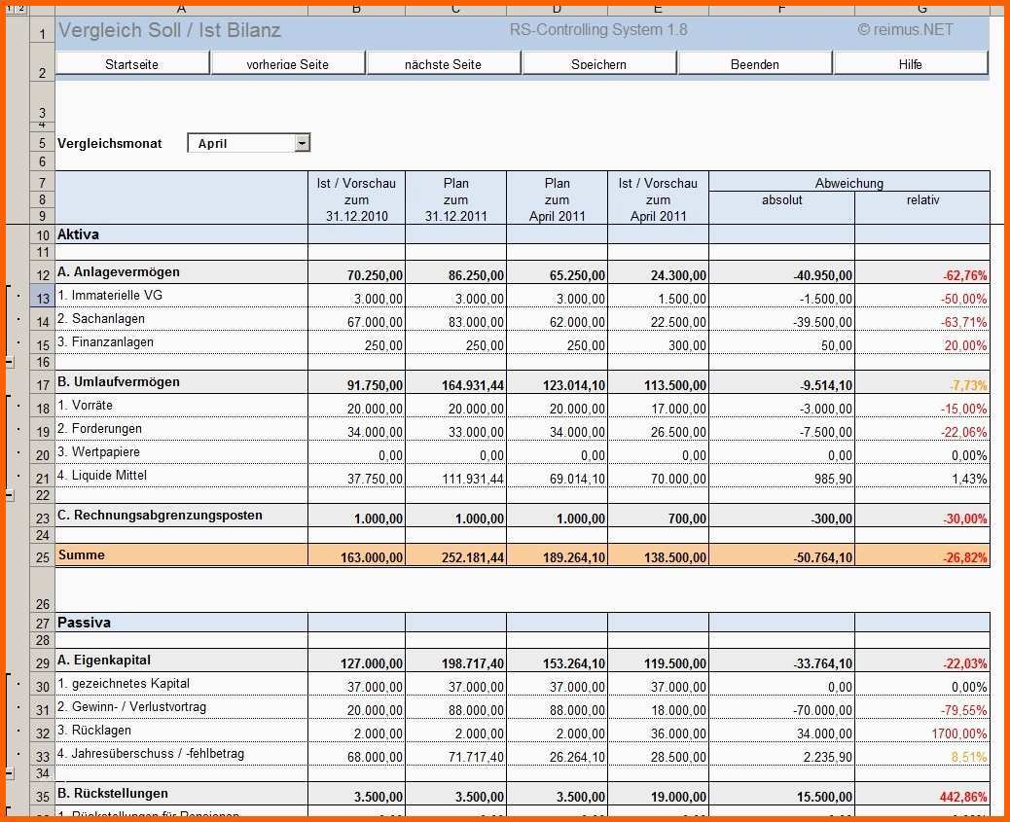Image resolution: width=1010 pixels, height=822 pixels.
Task: Click the Beenden button
Action: point(755,64)
